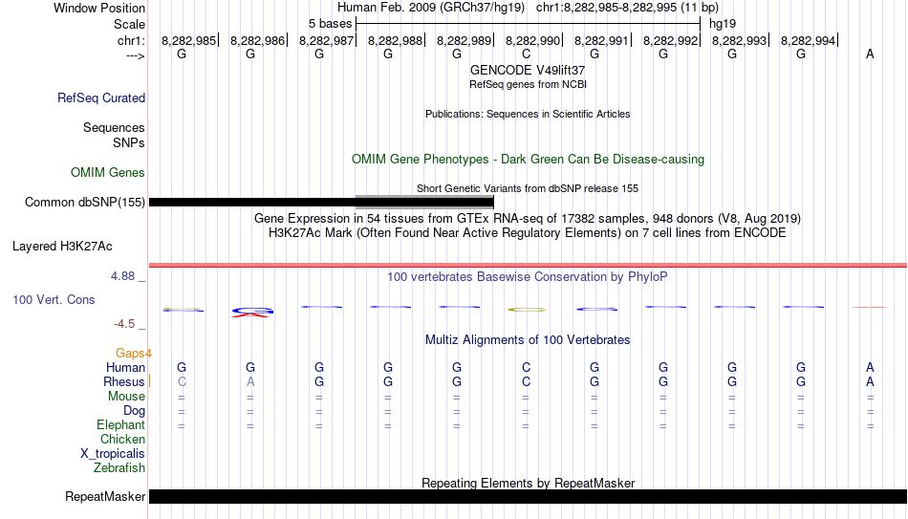Click the RepeatMasker track label
The width and height of the screenshot is (908, 519).
point(105,496)
